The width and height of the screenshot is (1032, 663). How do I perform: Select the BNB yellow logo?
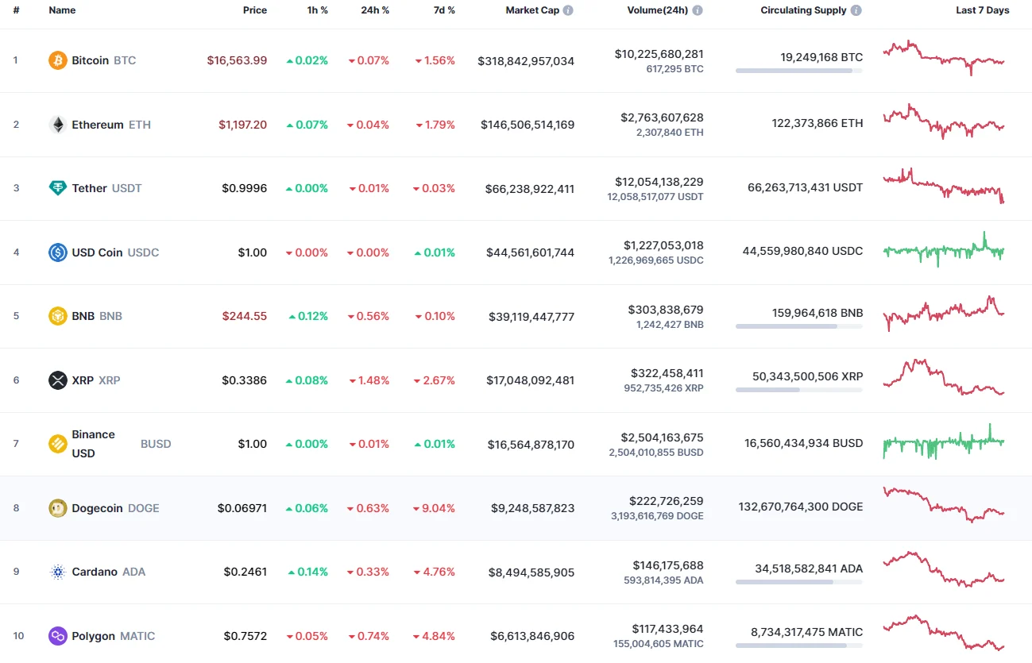[56, 316]
